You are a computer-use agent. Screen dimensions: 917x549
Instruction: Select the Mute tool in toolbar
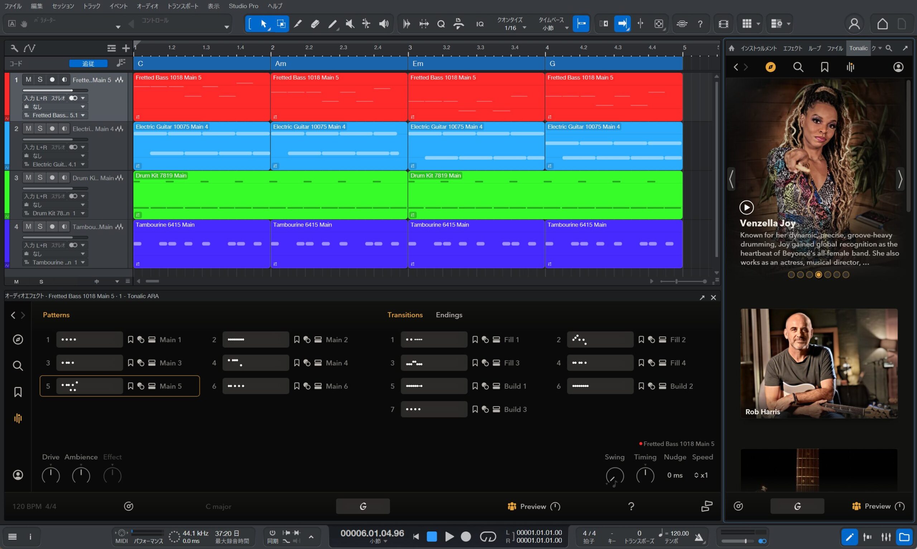[x=349, y=24]
